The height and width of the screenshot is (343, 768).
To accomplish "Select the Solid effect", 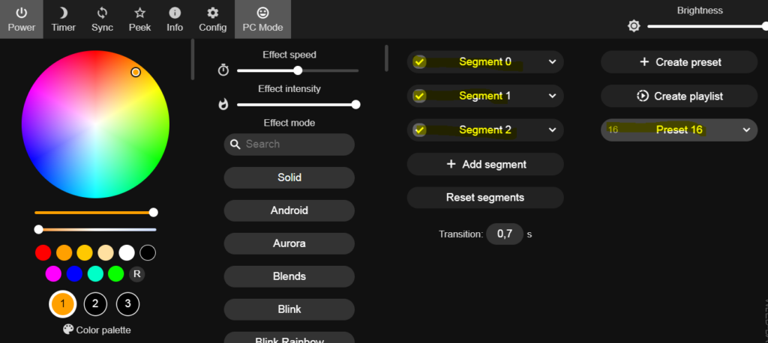I will point(289,177).
